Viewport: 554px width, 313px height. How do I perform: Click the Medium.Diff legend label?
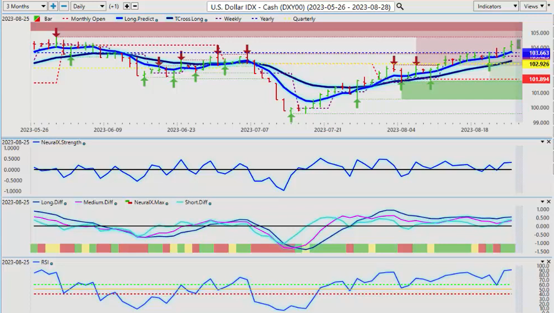98,202
